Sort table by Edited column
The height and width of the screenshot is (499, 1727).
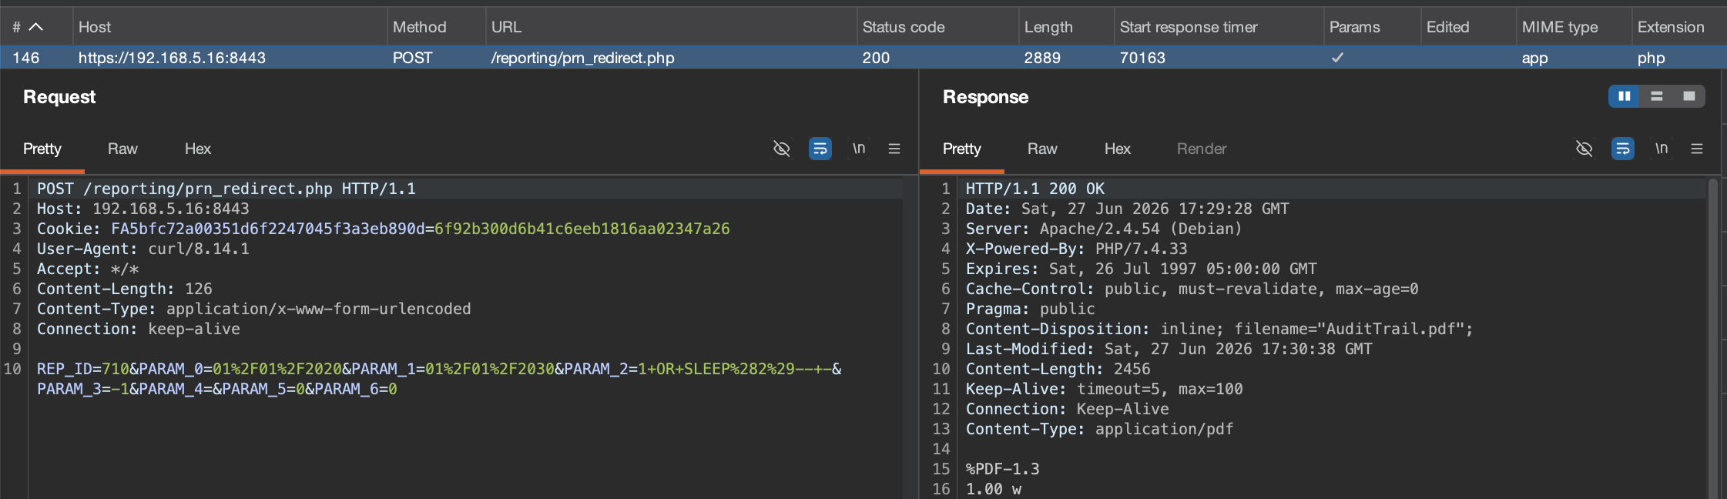1468,27
